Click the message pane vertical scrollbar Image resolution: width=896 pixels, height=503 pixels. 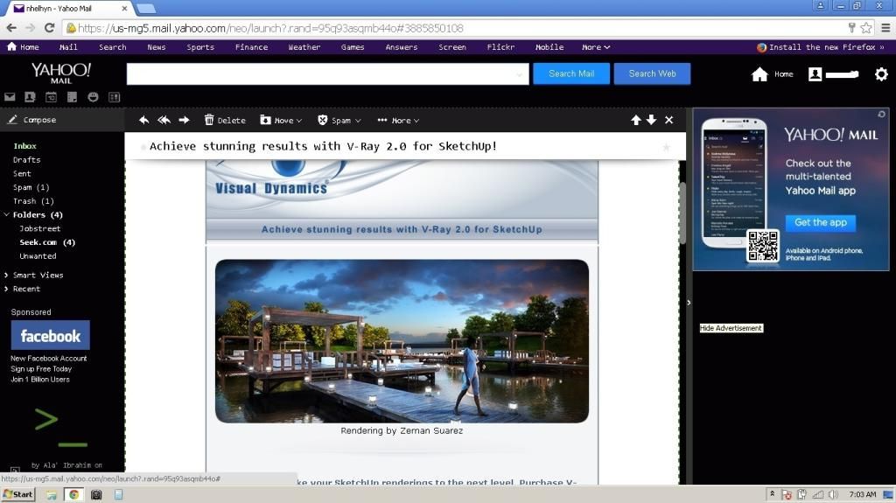pyautogui.click(x=682, y=213)
